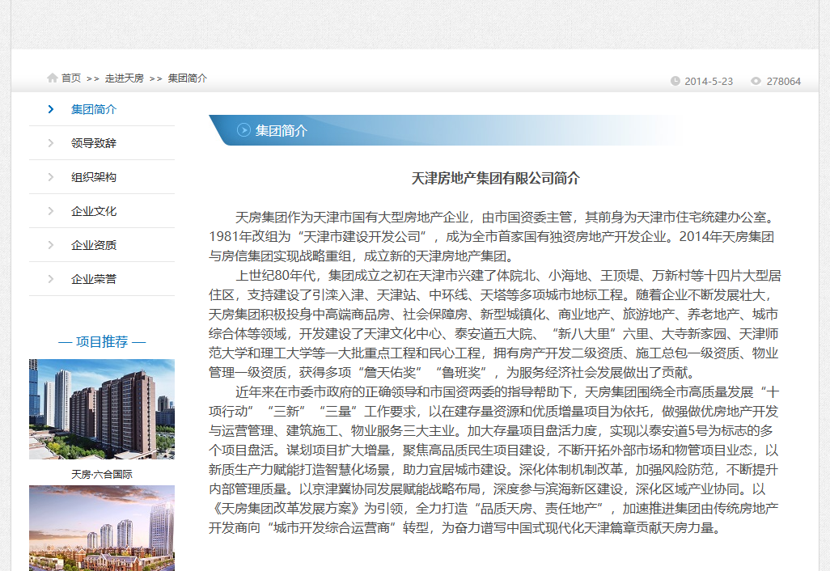The width and height of the screenshot is (830, 571).
Task: Open the 天房·六合国际 caption link
Action: [102, 474]
